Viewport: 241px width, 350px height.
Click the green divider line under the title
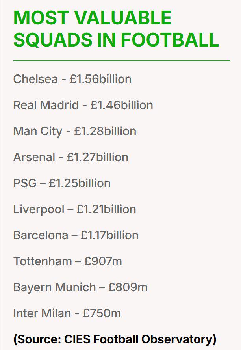[121, 61]
